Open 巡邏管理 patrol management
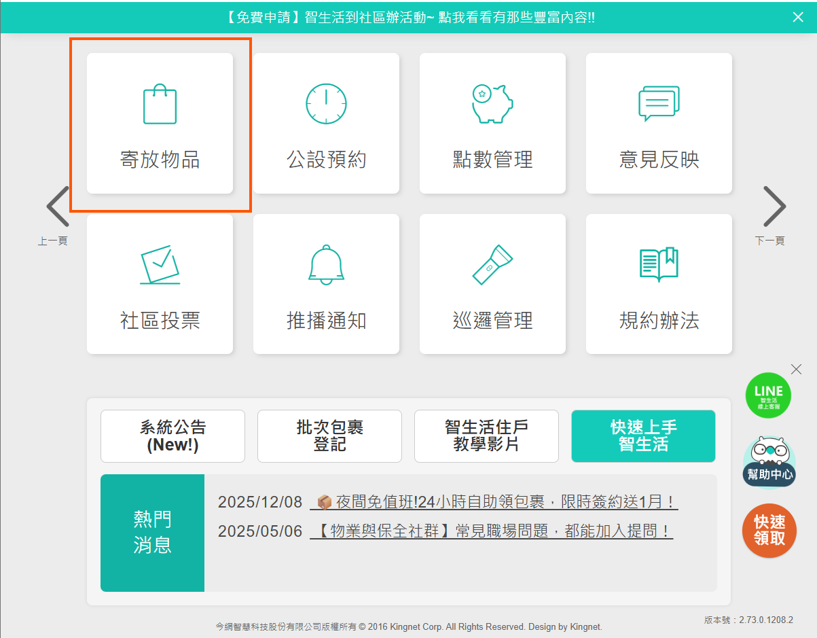 (x=492, y=284)
